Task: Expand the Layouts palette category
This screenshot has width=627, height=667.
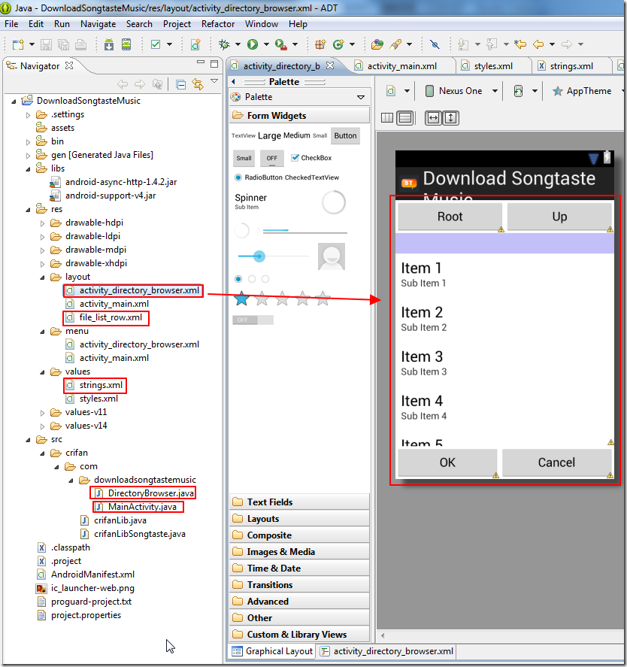Action: coord(299,519)
